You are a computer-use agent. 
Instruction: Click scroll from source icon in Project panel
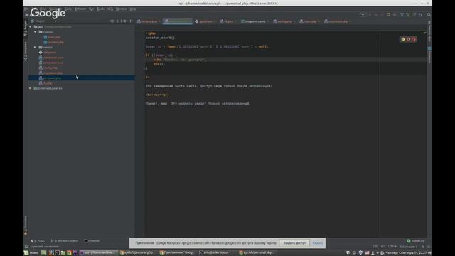[x=112, y=21]
